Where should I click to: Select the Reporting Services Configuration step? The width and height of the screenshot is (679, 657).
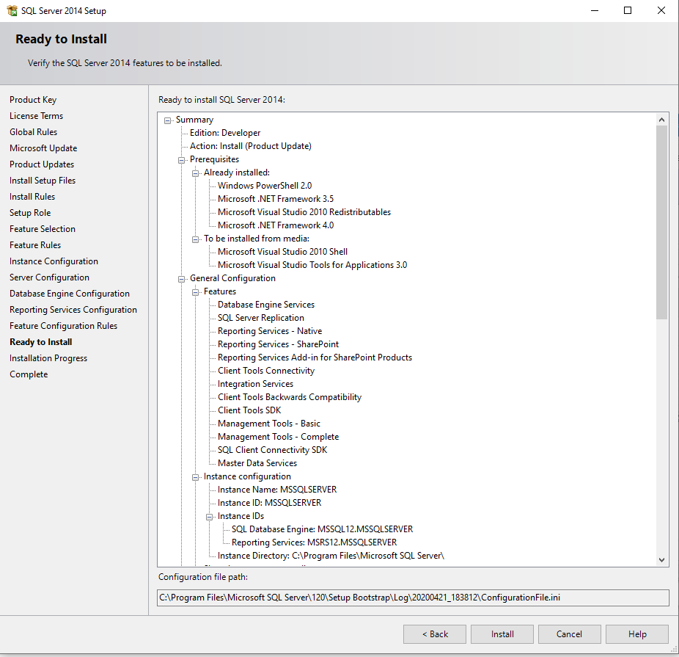[x=73, y=310]
